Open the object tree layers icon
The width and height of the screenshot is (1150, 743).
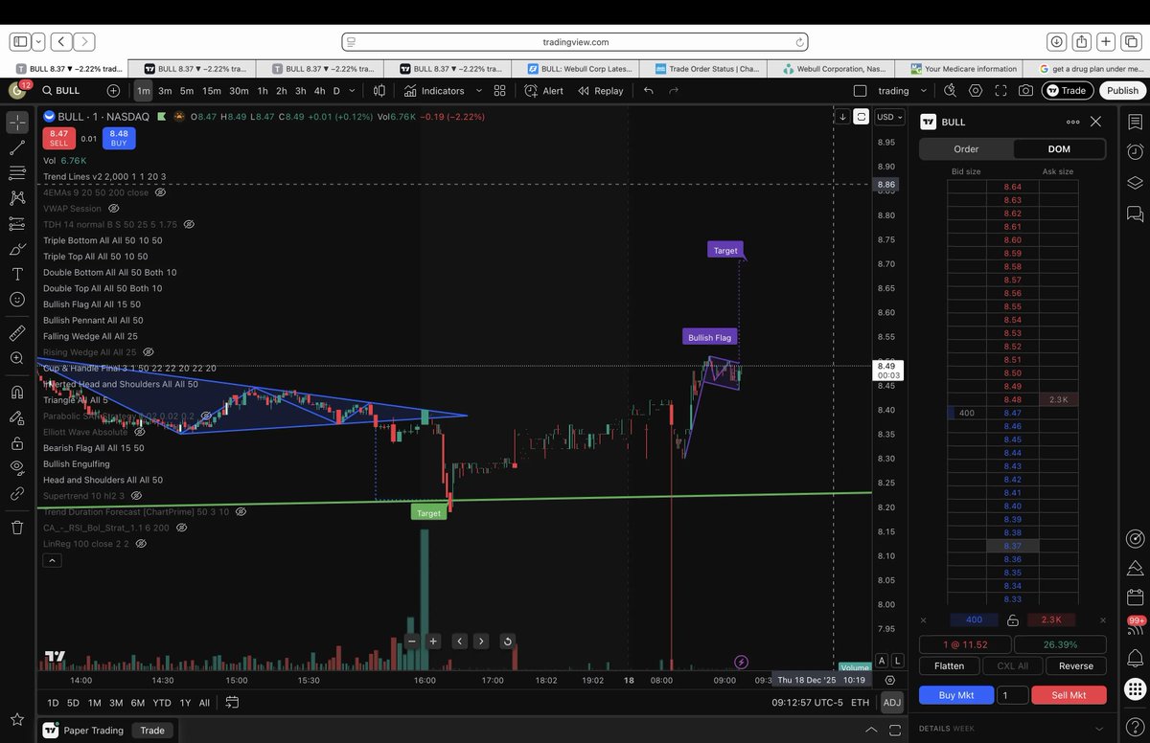point(1135,182)
